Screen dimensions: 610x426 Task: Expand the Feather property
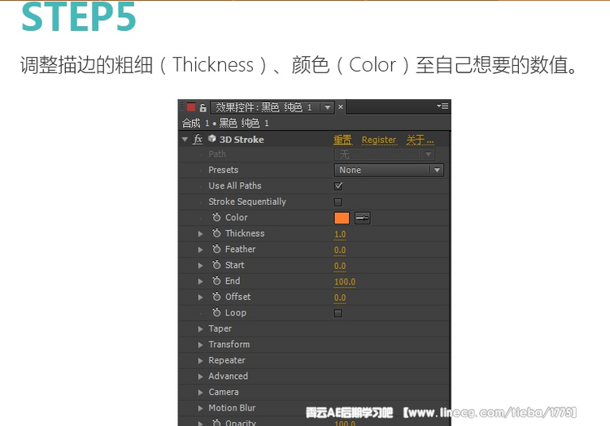click(200, 250)
